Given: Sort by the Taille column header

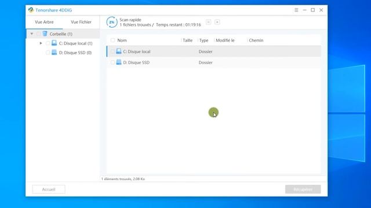Looking at the screenshot, I should pyautogui.click(x=188, y=40).
